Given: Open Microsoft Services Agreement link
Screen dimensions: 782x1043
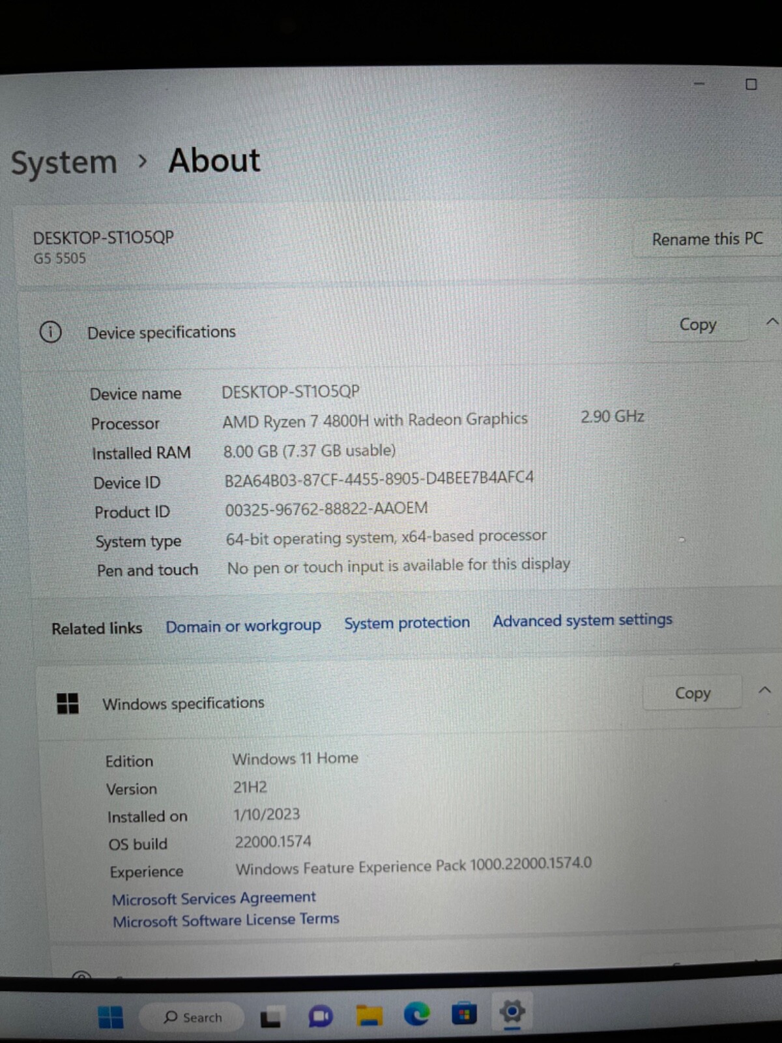Looking at the screenshot, I should [x=214, y=898].
